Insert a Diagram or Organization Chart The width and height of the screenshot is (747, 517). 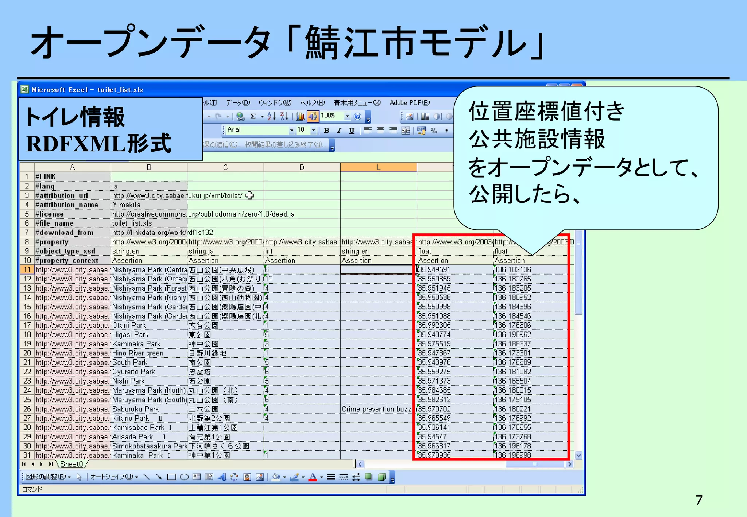click(234, 477)
